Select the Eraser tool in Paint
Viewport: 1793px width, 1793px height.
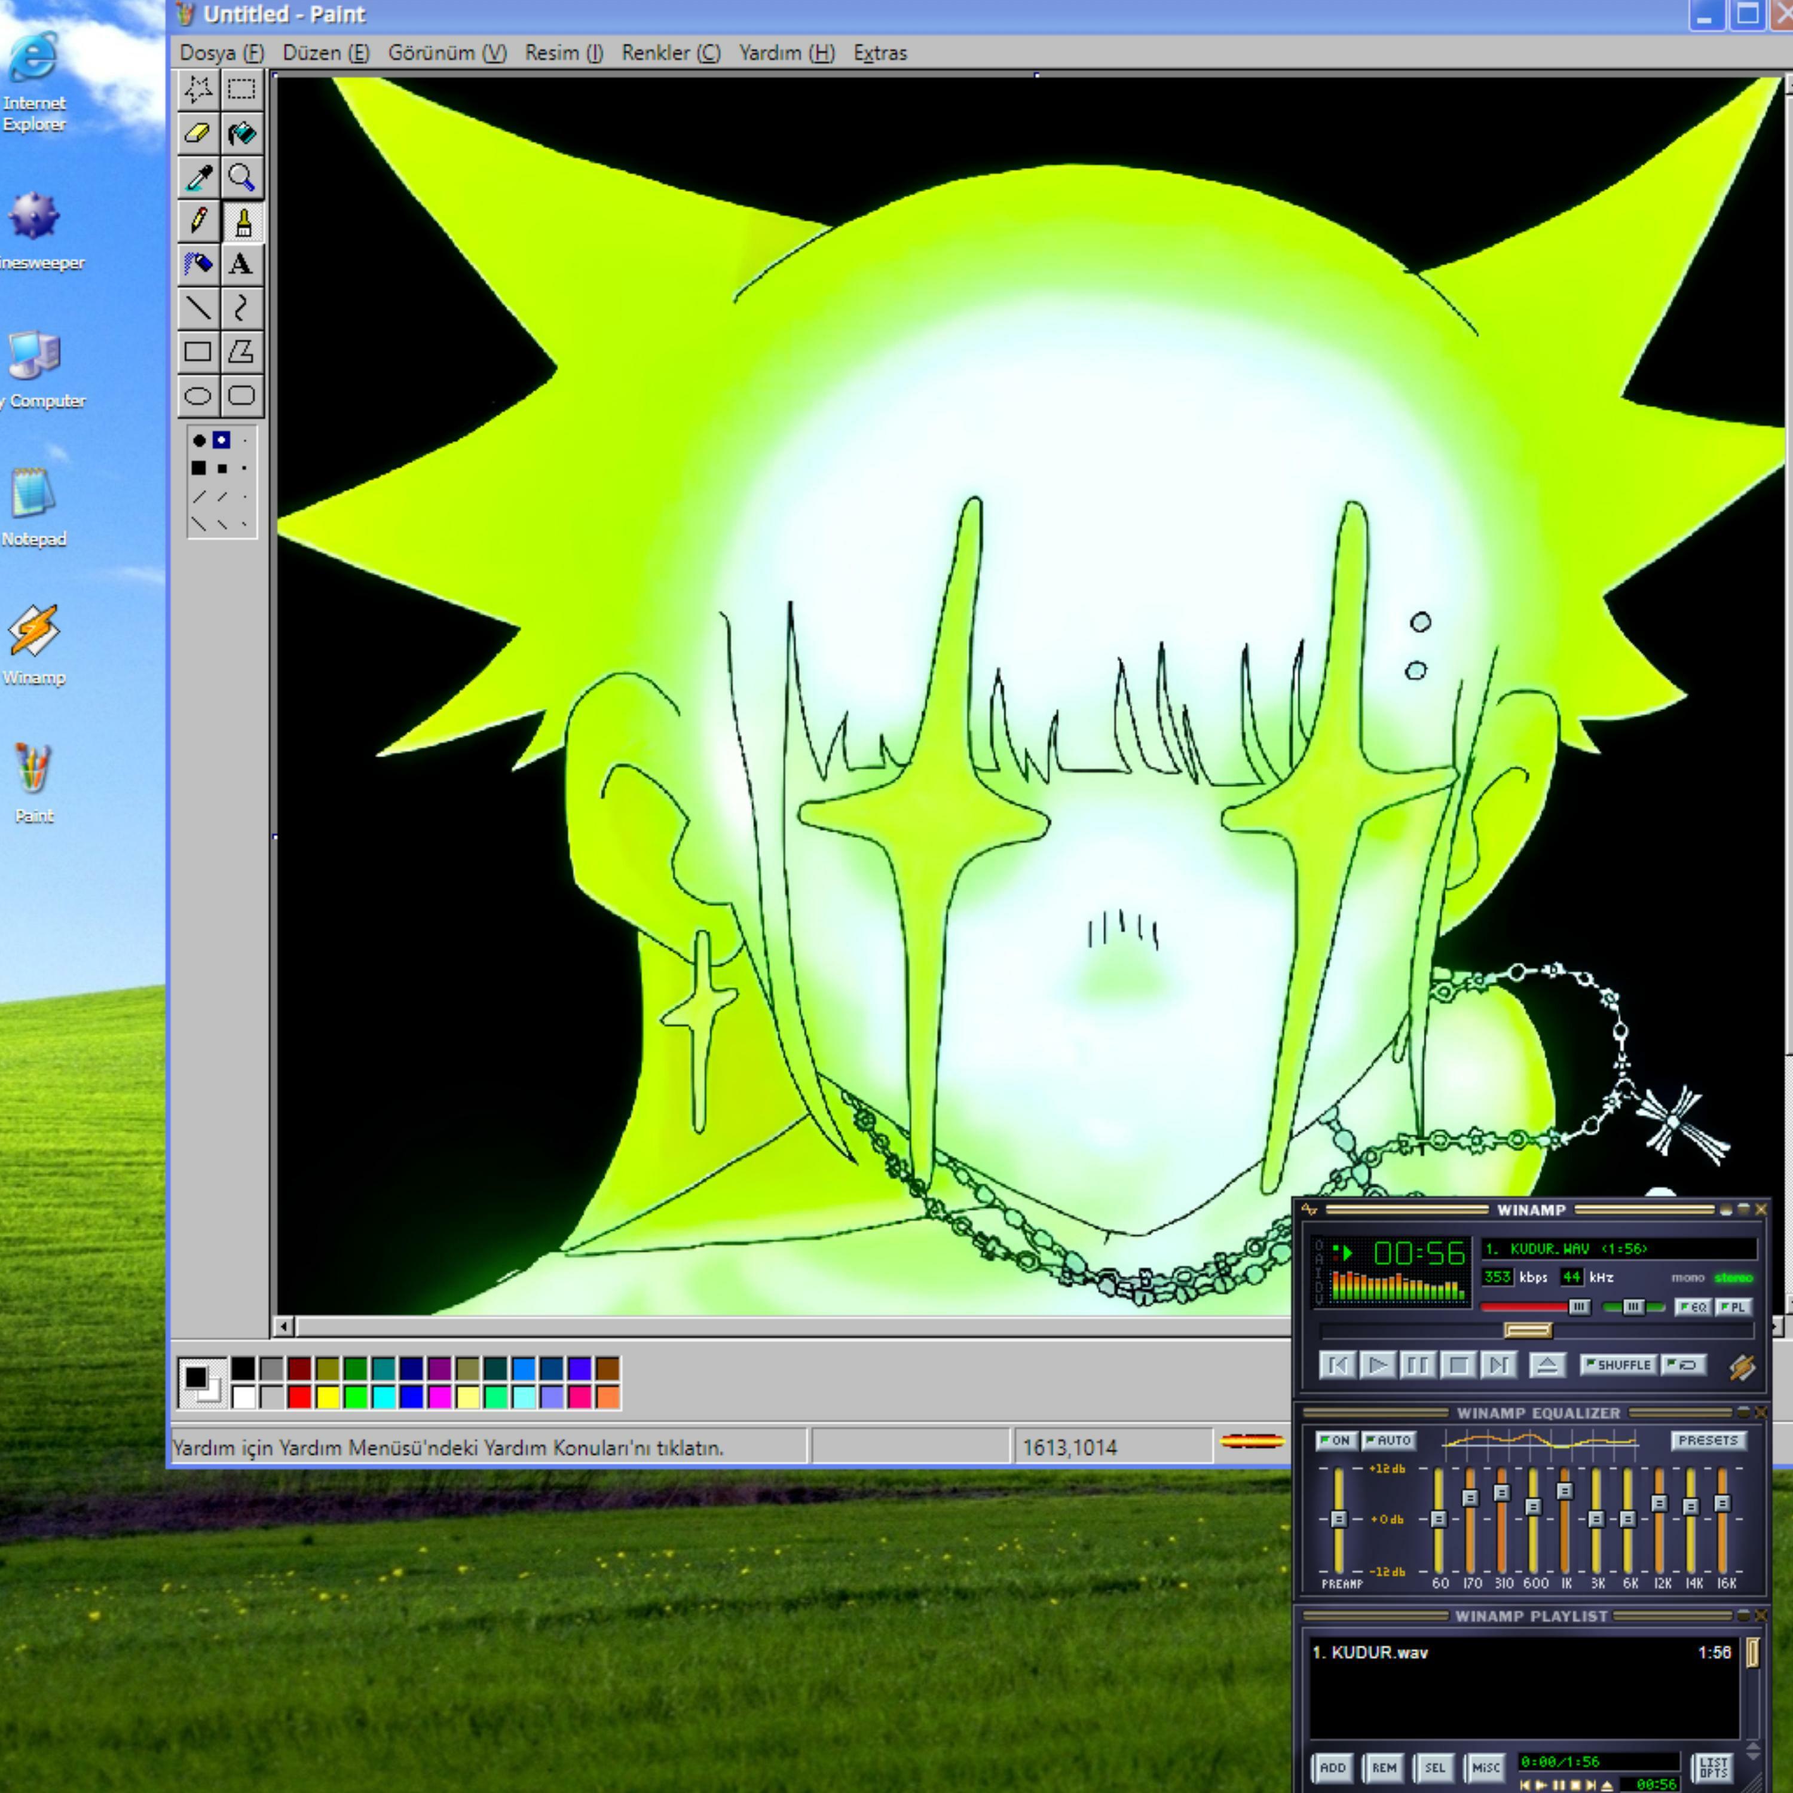pos(197,133)
